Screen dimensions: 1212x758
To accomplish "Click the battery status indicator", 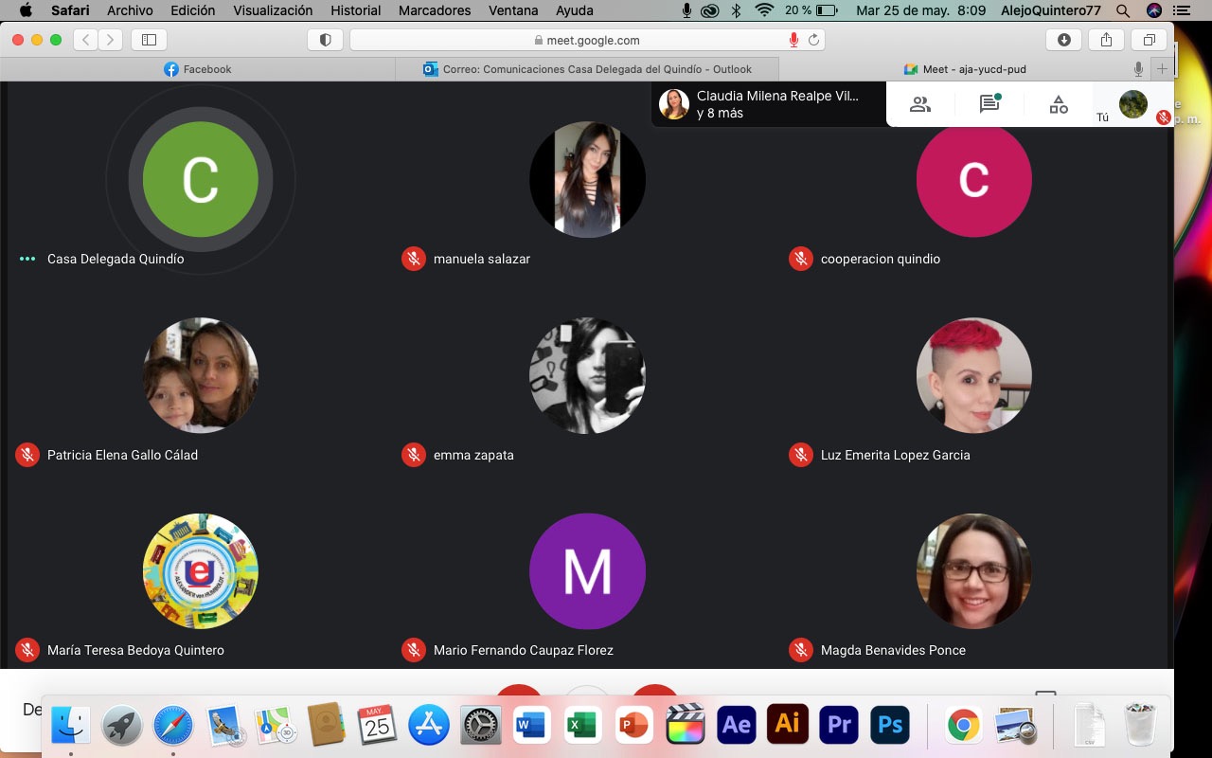I will (811, 10).
